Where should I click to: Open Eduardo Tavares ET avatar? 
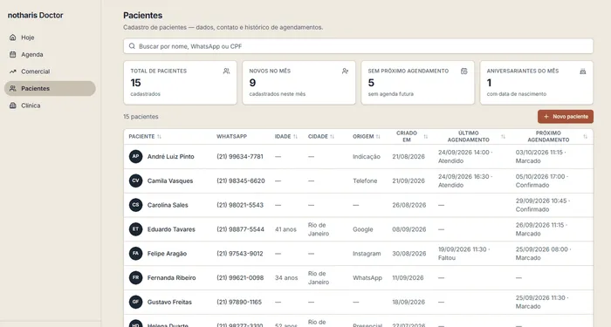[135, 229]
